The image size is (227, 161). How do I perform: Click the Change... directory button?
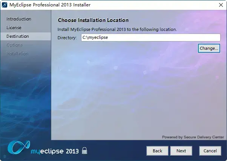(209, 48)
